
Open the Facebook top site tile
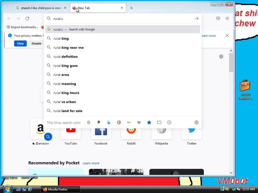coord(101,136)
